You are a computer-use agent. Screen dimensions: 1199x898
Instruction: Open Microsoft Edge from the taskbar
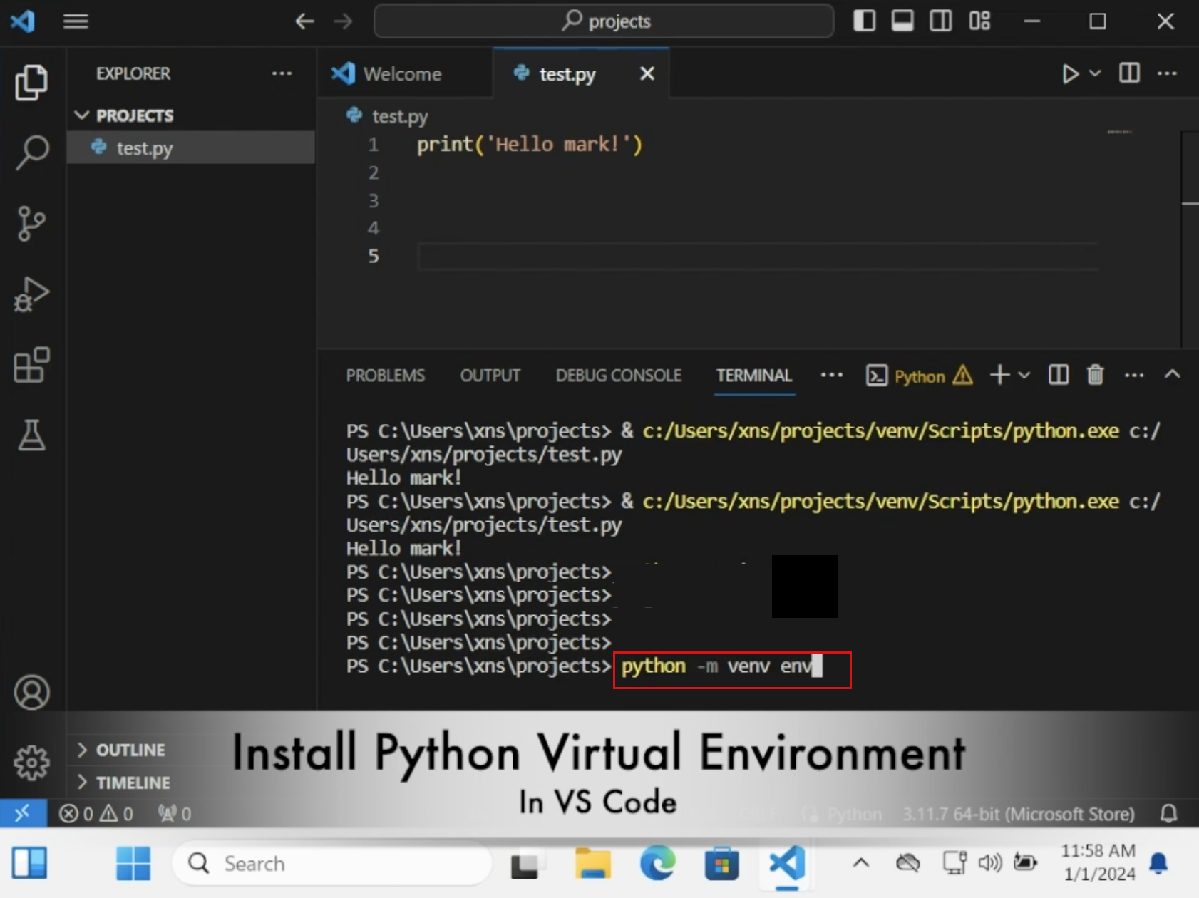657,864
